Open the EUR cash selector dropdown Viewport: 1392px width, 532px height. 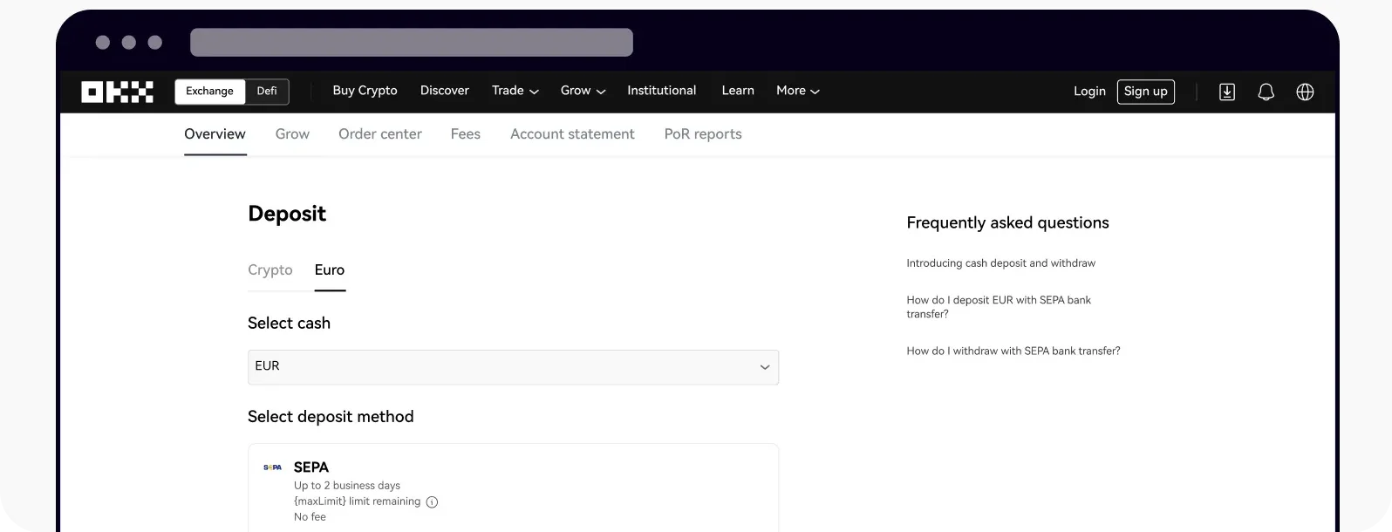point(513,367)
